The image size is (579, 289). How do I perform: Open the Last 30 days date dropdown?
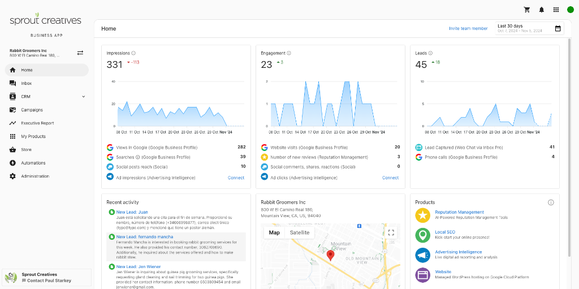pos(529,28)
